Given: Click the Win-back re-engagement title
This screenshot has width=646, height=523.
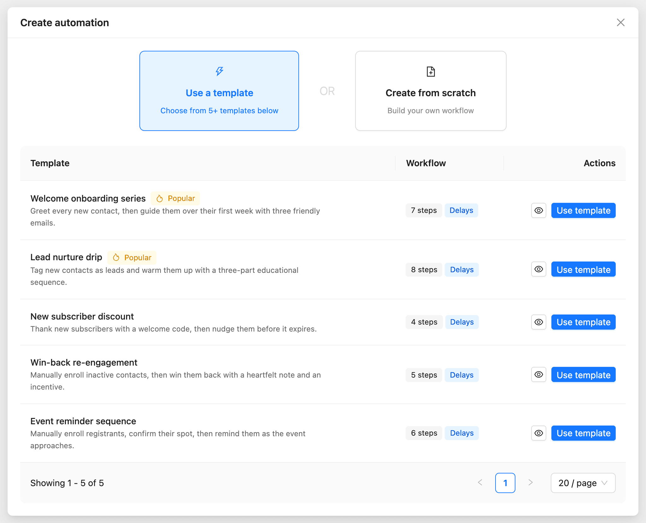Looking at the screenshot, I should coord(84,362).
